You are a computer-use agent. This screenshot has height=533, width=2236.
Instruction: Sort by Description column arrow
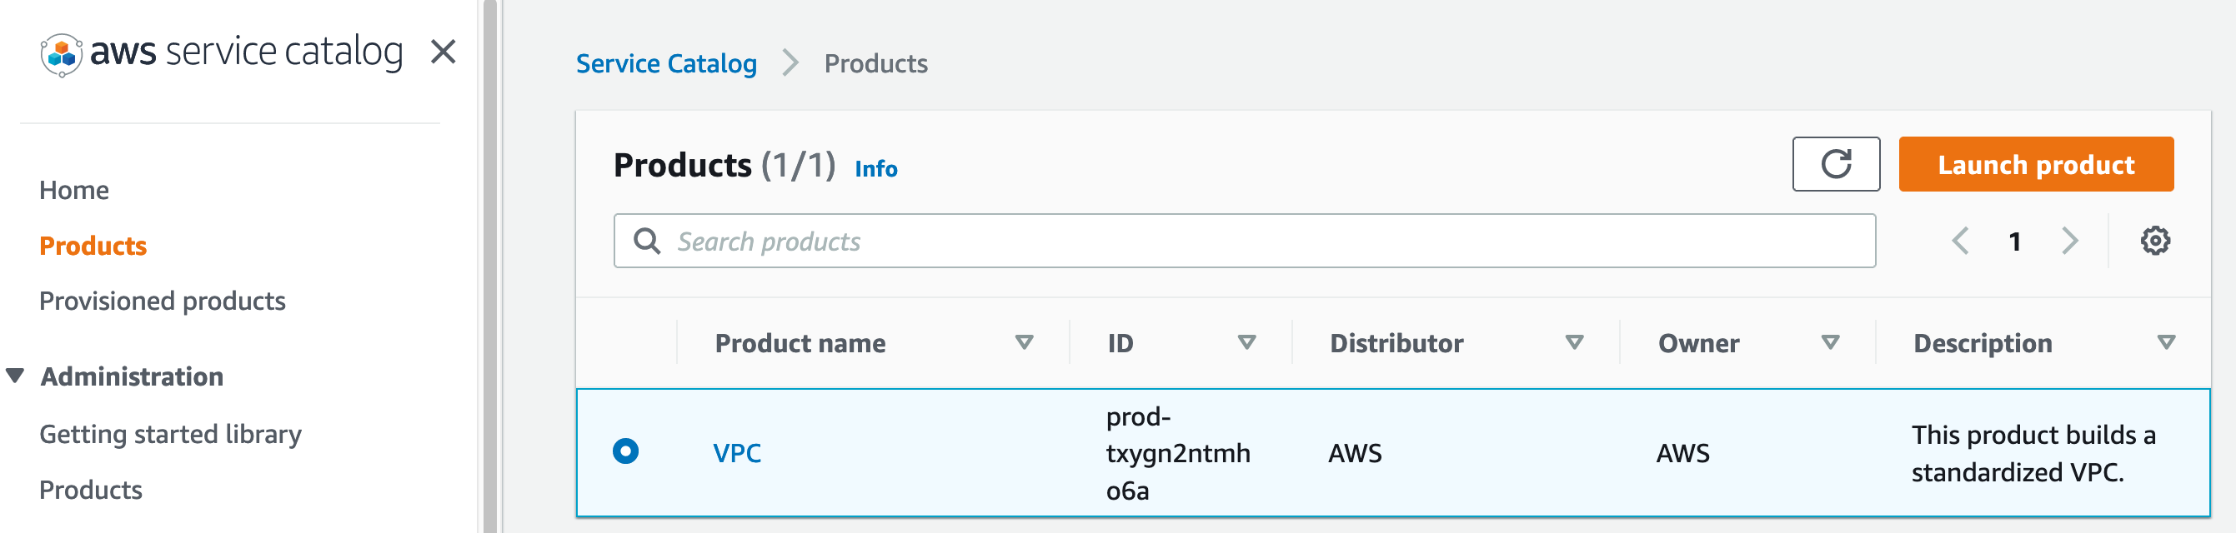click(2166, 342)
